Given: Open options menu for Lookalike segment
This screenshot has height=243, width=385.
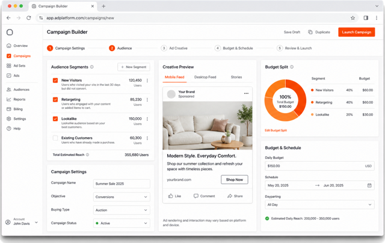Looking at the screenshot, I should click(x=147, y=119).
